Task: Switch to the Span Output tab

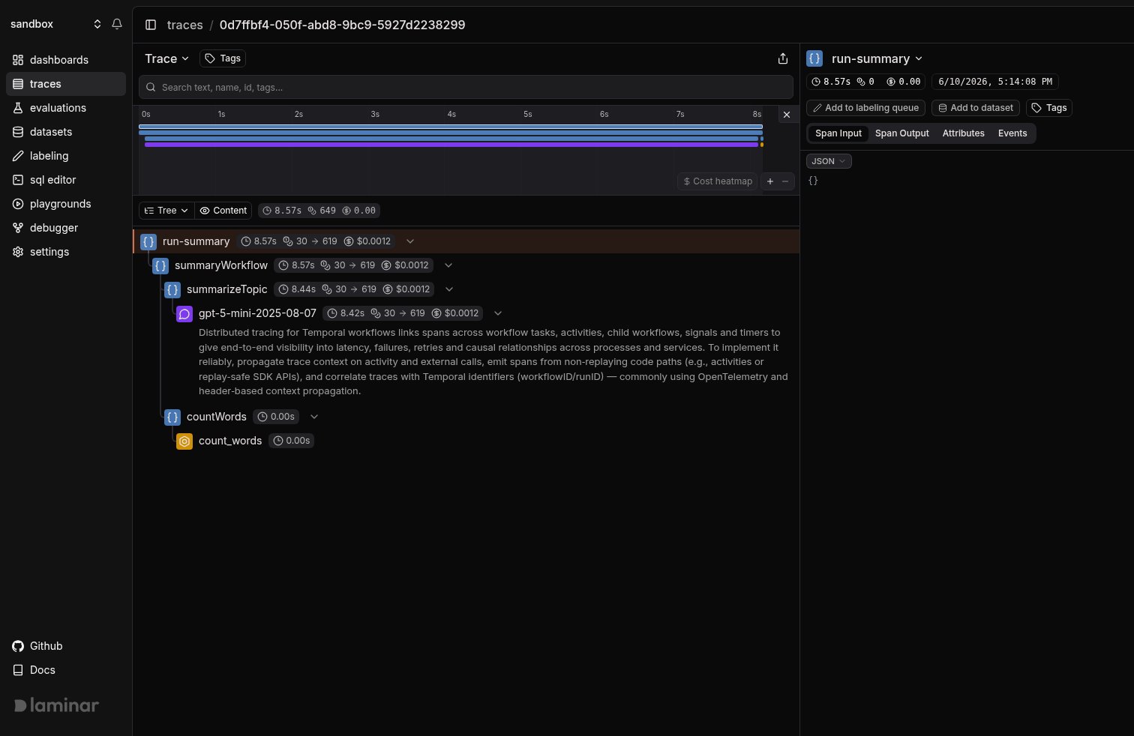Action: pos(902,133)
